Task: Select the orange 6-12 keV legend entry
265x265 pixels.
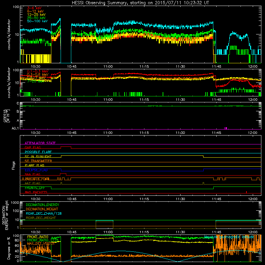Action: click(x=35, y=11)
